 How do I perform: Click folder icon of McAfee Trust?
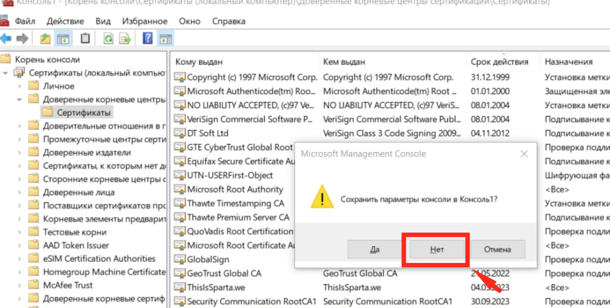[33, 285]
